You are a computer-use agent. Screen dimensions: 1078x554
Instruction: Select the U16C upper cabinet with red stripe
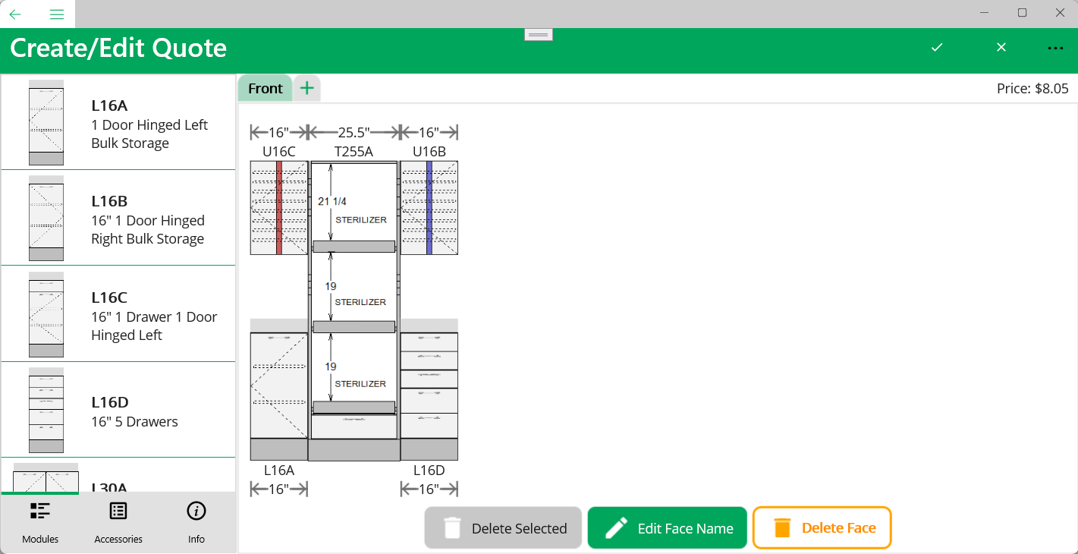[279, 208]
